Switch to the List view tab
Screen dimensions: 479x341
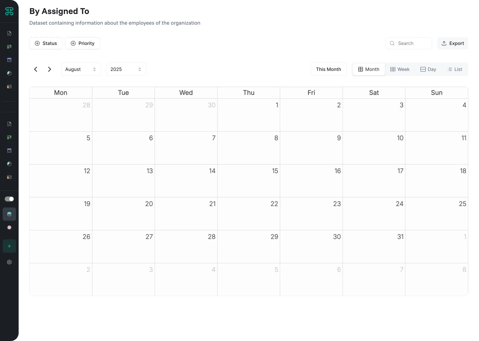455,69
